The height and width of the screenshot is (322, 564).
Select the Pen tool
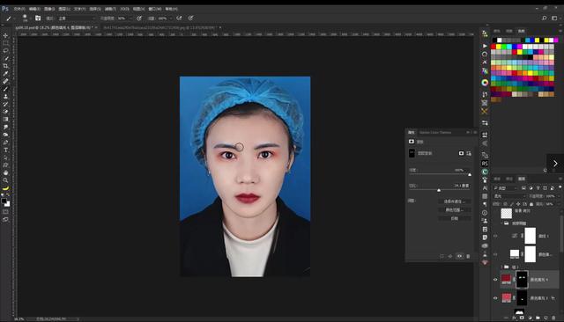click(x=5, y=143)
